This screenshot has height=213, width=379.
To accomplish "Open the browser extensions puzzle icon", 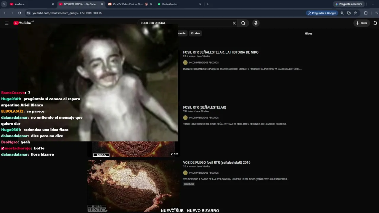I will (x=366, y=13).
